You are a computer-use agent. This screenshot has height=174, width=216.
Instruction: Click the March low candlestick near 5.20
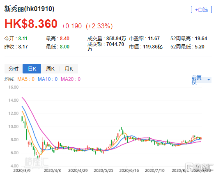tap(38, 157)
